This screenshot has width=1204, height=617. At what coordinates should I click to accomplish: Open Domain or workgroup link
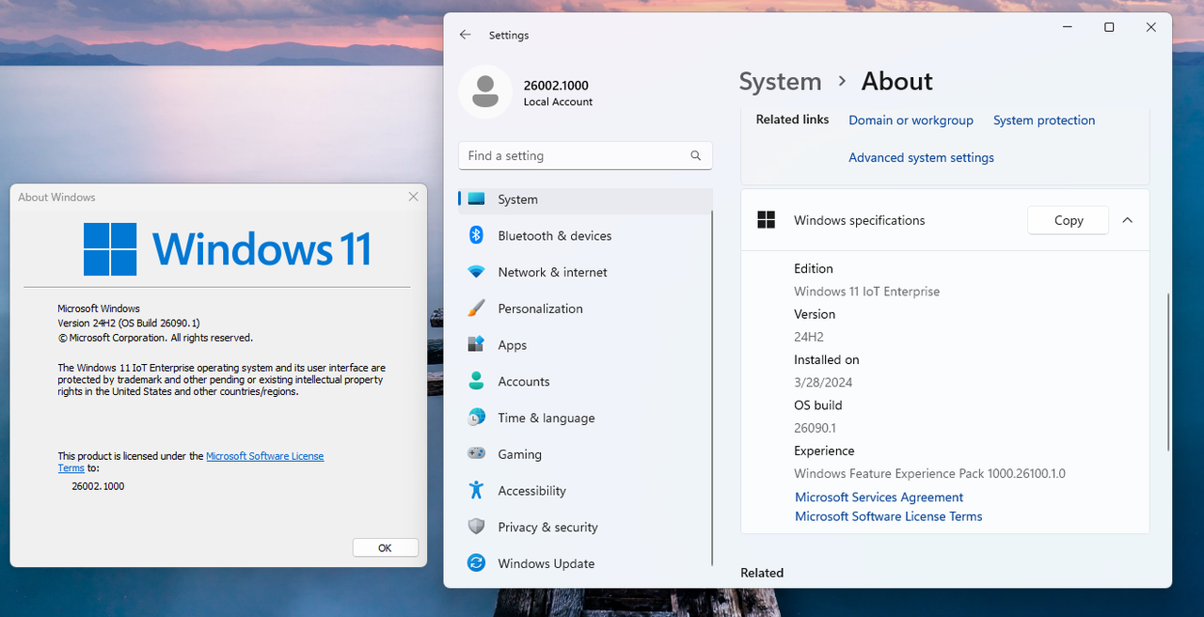(x=911, y=120)
